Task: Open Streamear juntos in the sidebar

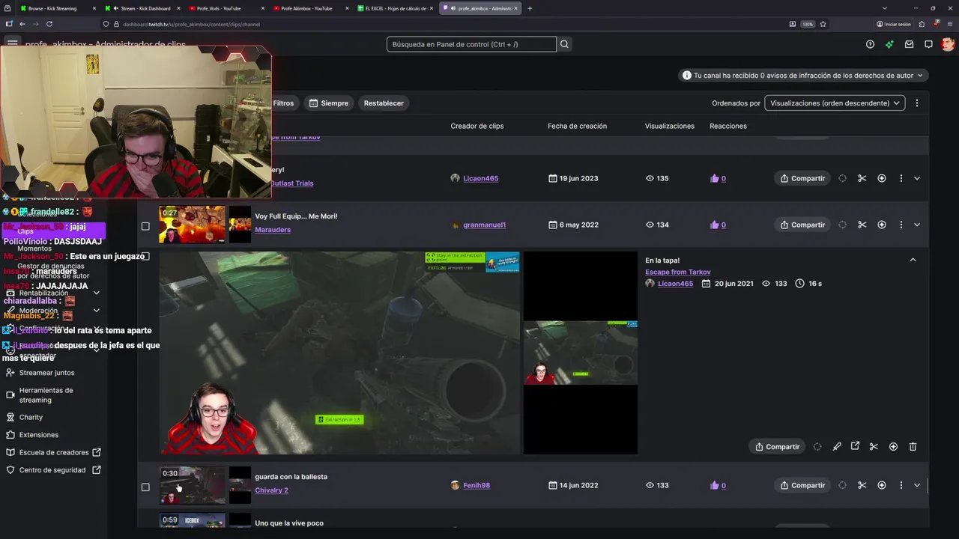Action: tap(46, 372)
